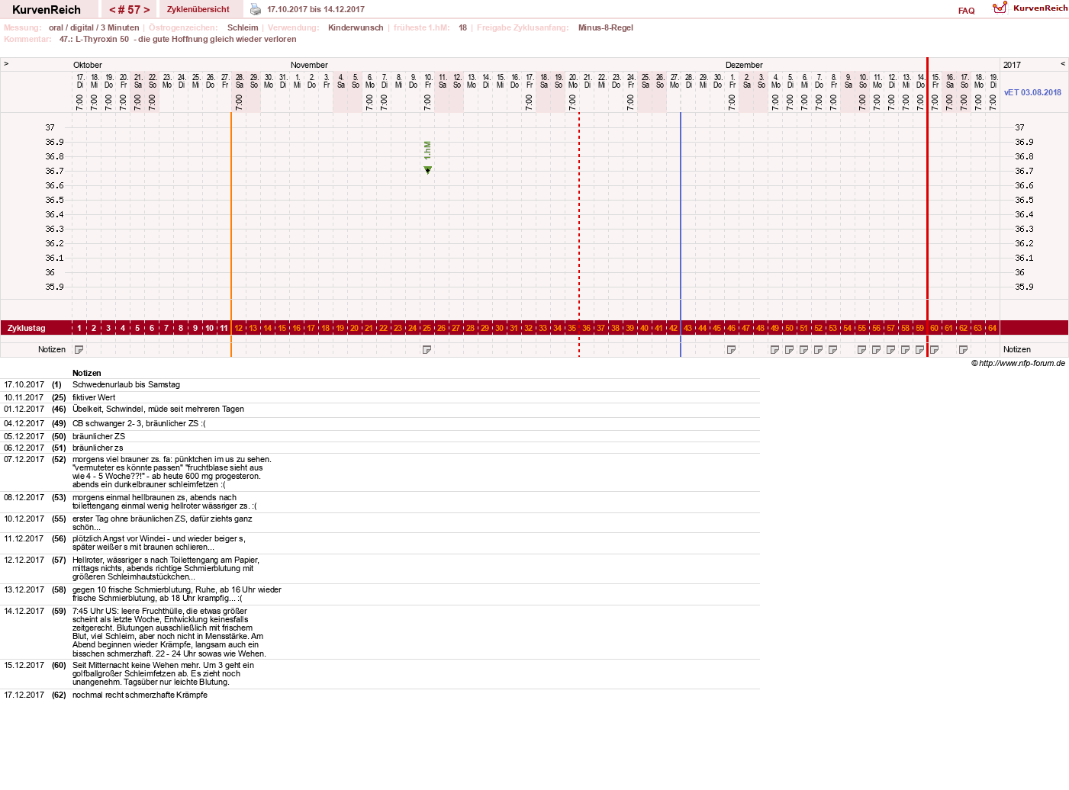Click 'Minus-8-Regel' cycle start value

click(606, 27)
